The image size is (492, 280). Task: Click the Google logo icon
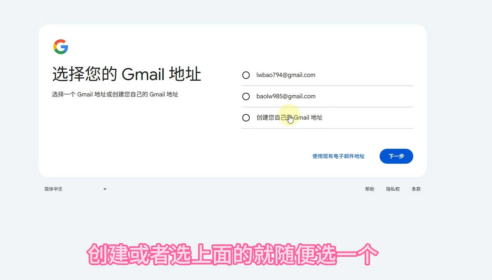61,47
